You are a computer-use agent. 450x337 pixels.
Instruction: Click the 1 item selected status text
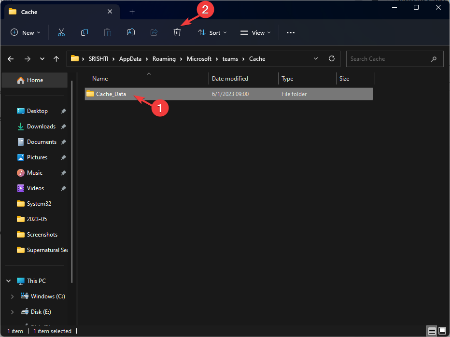pos(52,331)
